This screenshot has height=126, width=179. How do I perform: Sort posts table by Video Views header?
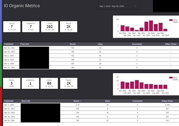pos(171,44)
